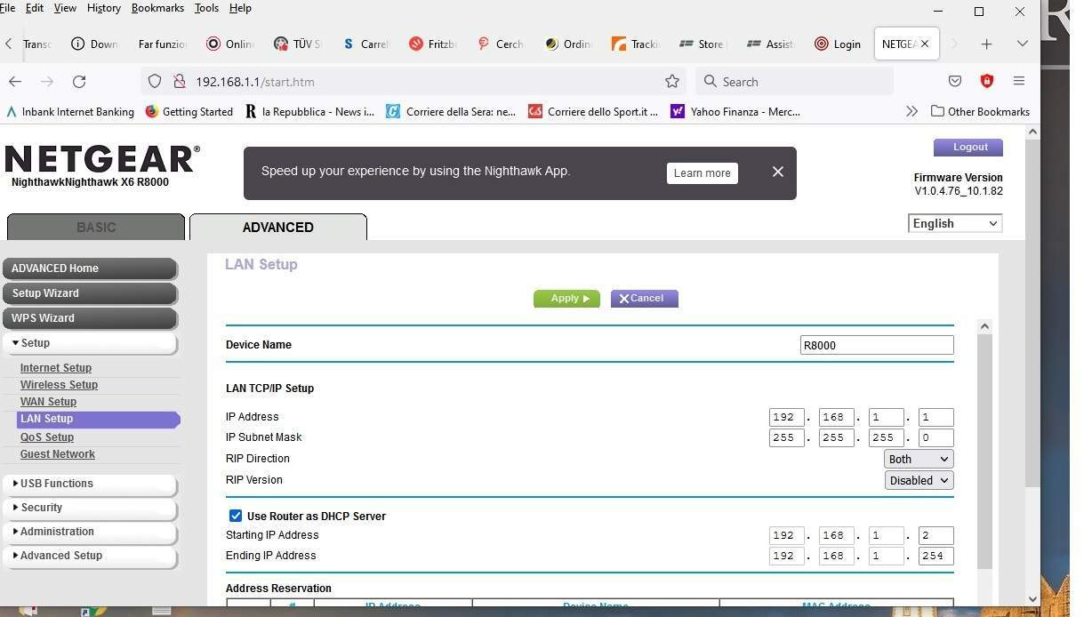Click Learn more in the banner

point(702,173)
